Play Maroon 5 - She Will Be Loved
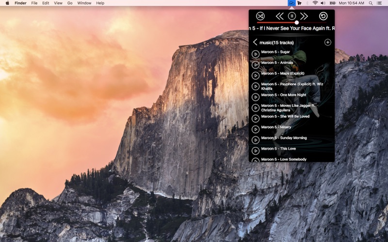388x242 pixels. (256, 118)
